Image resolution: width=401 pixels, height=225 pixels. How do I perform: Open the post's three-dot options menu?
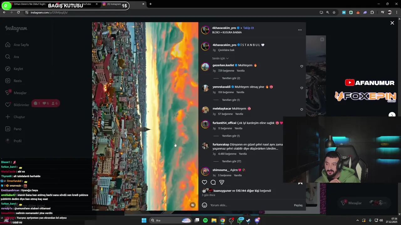300,30
